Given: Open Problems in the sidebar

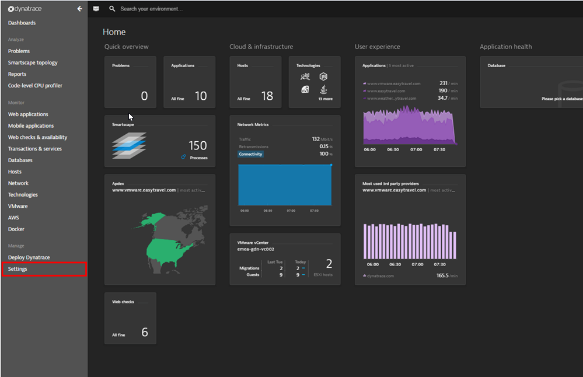Looking at the screenshot, I should tap(19, 51).
